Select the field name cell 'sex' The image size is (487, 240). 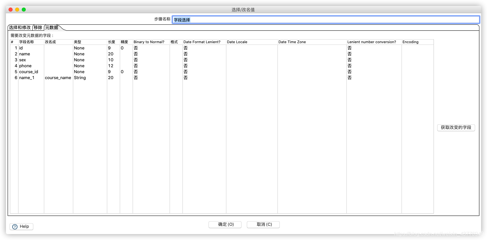coord(31,60)
